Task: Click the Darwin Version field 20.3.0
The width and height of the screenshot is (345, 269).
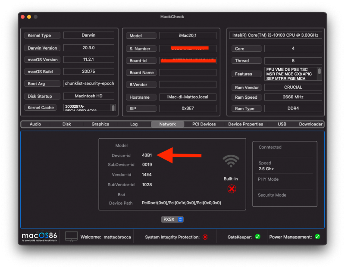Action: pos(89,48)
